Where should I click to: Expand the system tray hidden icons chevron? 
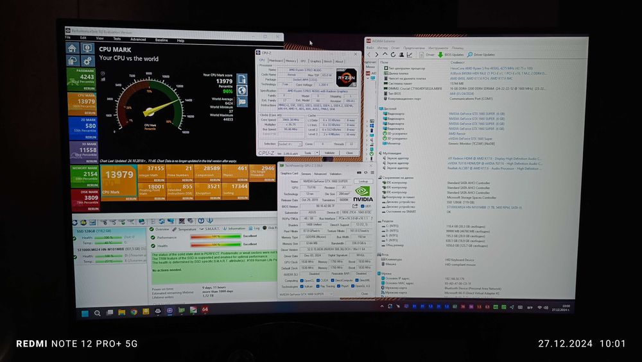point(382,306)
